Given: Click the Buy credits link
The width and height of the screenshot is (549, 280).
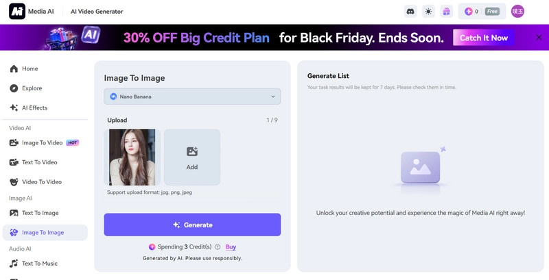Looking at the screenshot, I should click(231, 247).
